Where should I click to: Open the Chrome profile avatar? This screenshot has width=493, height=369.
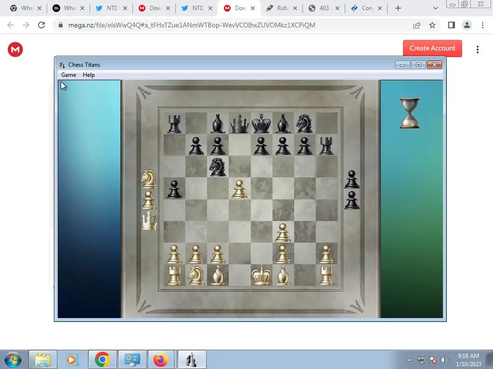pyautogui.click(x=467, y=25)
